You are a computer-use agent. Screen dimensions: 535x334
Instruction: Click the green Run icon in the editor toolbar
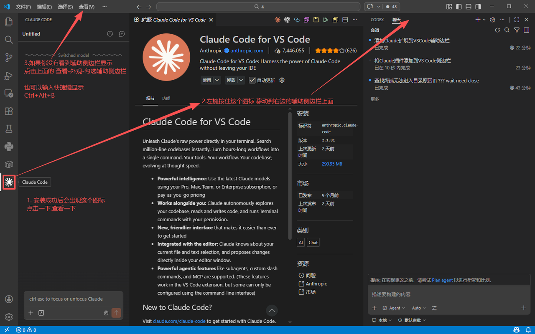tap(326, 20)
